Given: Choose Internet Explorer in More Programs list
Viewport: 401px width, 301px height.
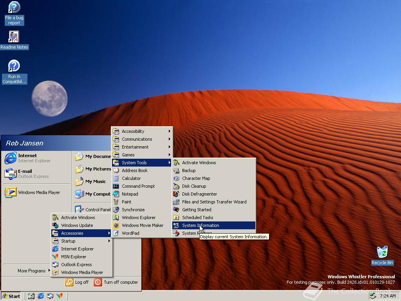Looking at the screenshot, I should [x=81, y=249].
